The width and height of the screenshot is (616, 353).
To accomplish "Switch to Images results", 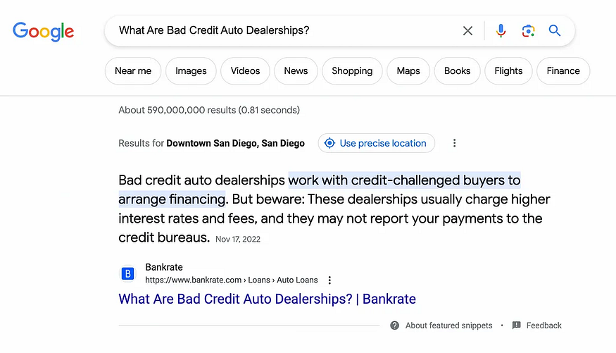I will coord(191,70).
